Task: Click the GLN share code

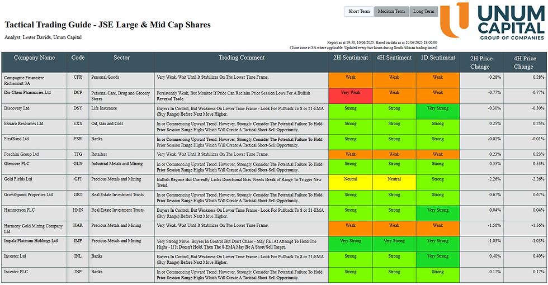Action: [x=78, y=164]
